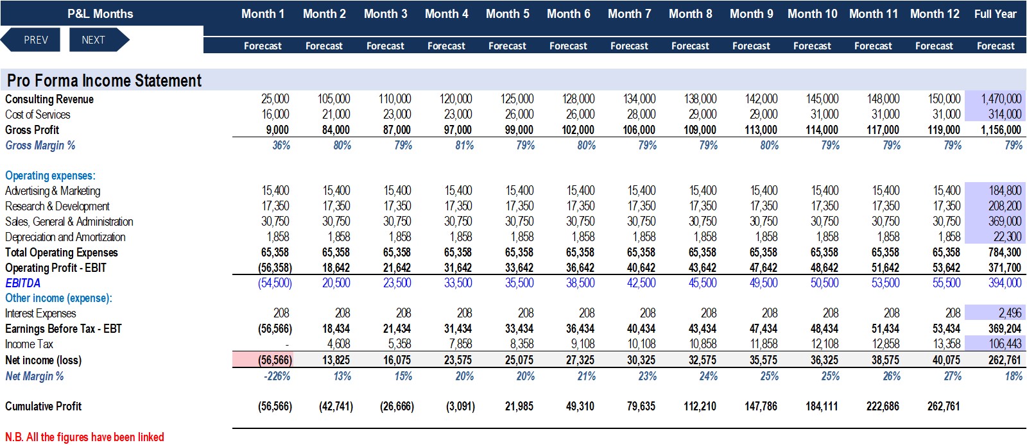Screen dimensions: 1027x445
Task: Select the Pro Forma Income Statement title
Action: pyautogui.click(x=104, y=81)
